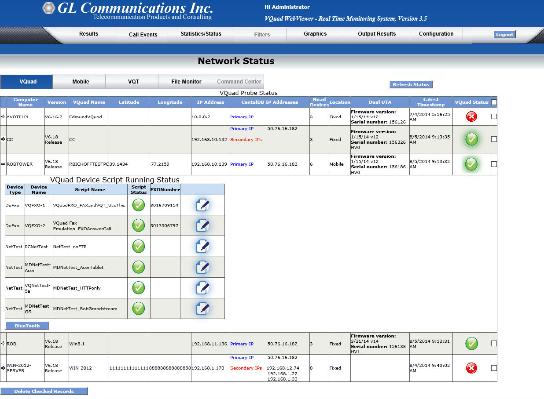The width and height of the screenshot is (544, 399).
Task: Click edit icon for VQFXO-1 script
Action: tap(202, 205)
